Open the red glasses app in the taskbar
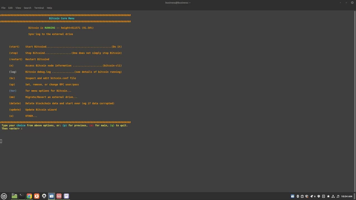Viewport: 356px width, 200px height. [59, 196]
